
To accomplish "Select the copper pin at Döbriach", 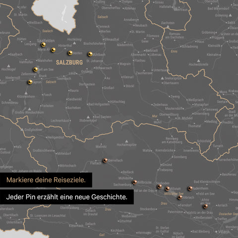I will pyautogui.click(x=180, y=197).
